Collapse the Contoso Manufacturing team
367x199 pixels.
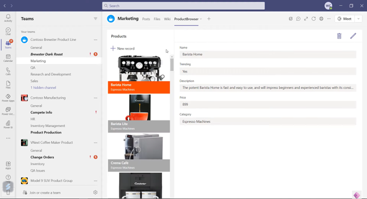click(x=48, y=98)
